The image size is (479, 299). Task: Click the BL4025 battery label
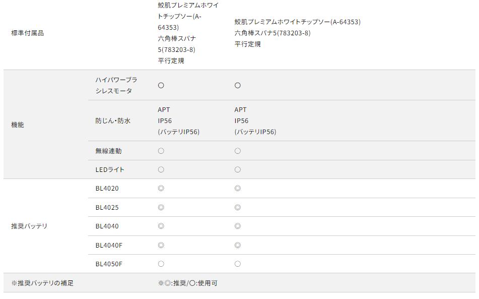click(x=107, y=207)
